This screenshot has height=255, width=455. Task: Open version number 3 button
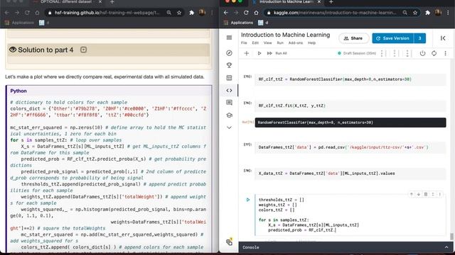pyautogui.click(x=420, y=38)
